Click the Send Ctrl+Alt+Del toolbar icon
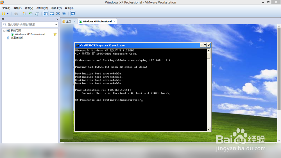The image size is (281, 158). pyautogui.click(x=15, y=13)
